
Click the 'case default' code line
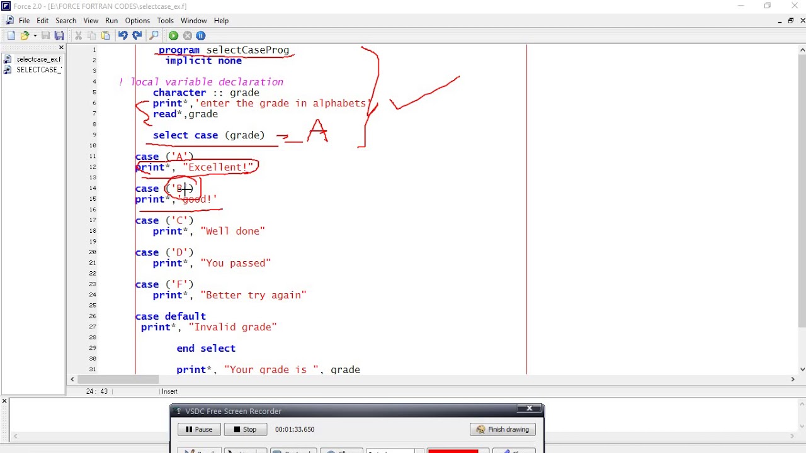click(171, 316)
